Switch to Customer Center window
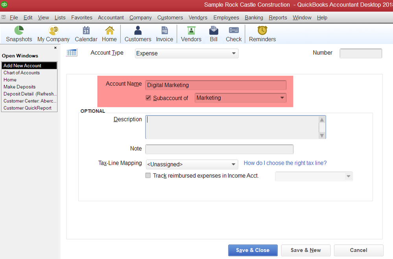Viewport: 393px width, 259px height. coord(30,101)
